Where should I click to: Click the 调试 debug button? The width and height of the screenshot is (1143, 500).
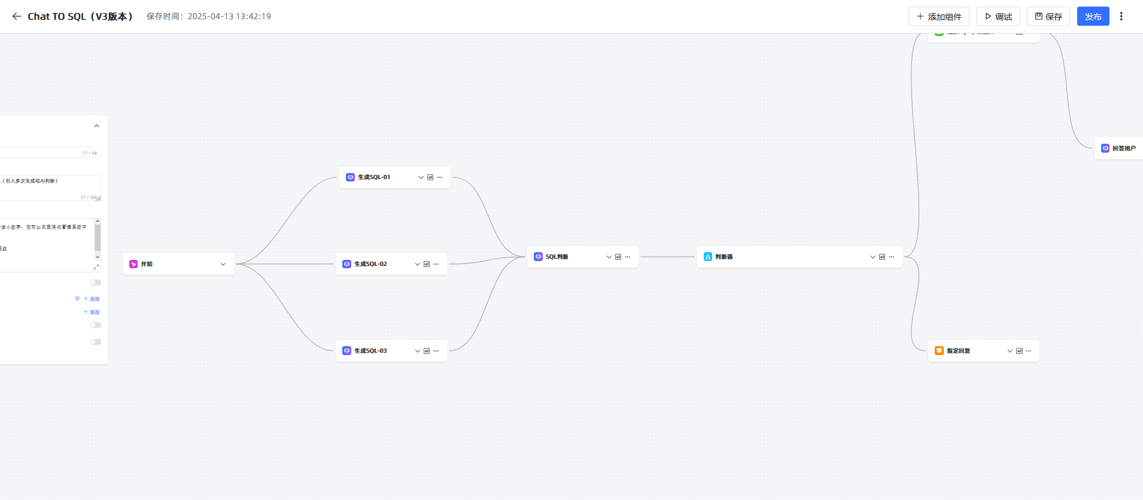coord(998,16)
